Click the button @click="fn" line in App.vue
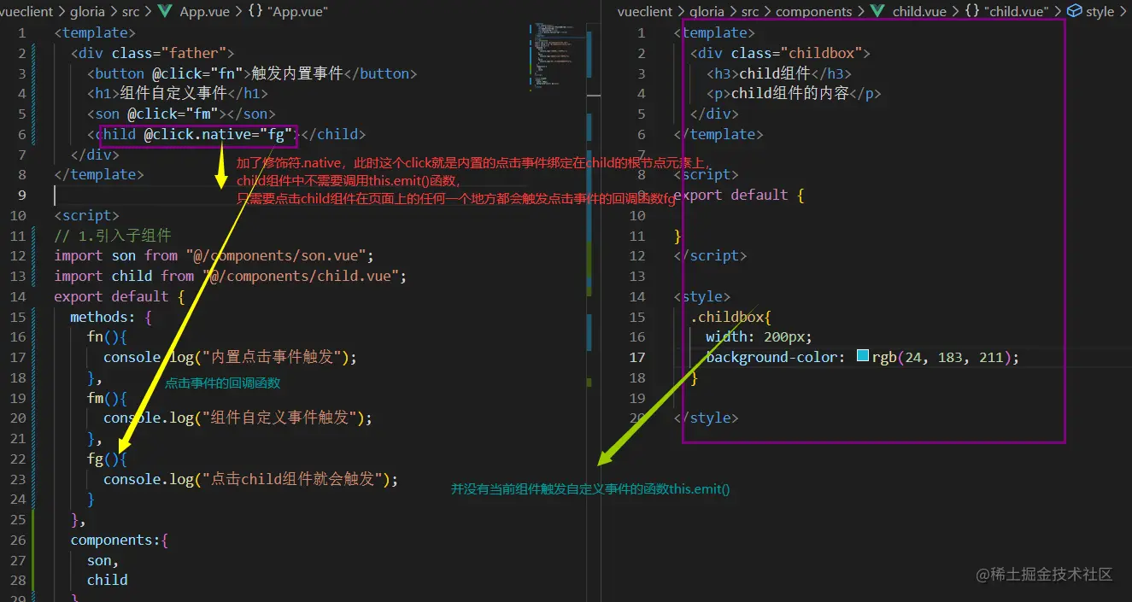 252,73
